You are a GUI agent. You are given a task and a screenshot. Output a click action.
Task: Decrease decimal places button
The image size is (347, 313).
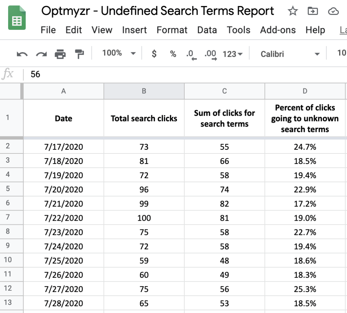tap(191, 55)
